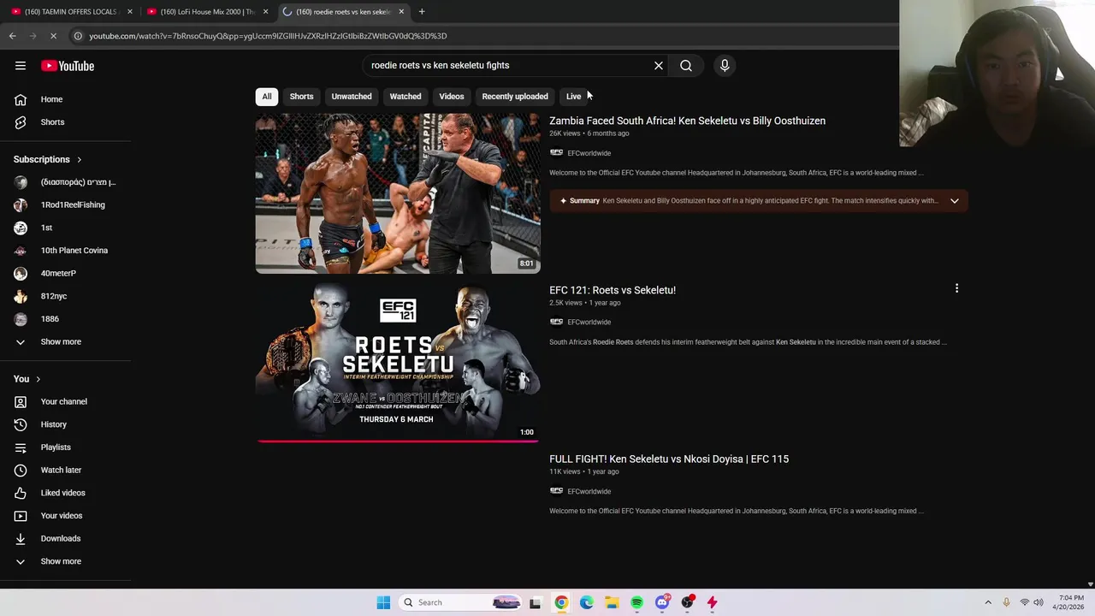Play the Sekeletu vs Oosthuizen thumbnail

pyautogui.click(x=398, y=193)
